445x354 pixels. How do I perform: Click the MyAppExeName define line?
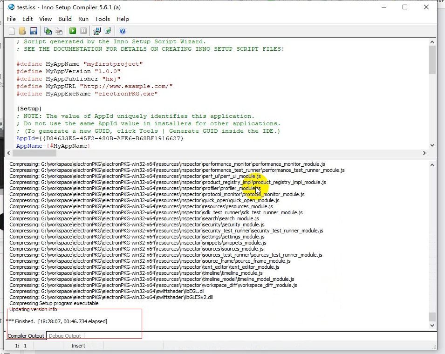click(x=87, y=94)
